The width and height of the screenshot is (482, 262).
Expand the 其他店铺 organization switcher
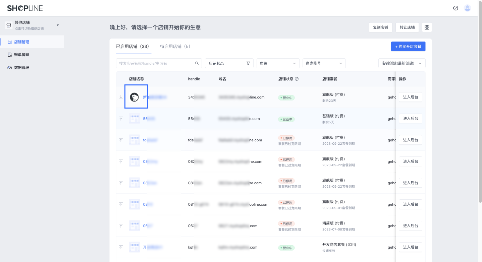coord(57,25)
